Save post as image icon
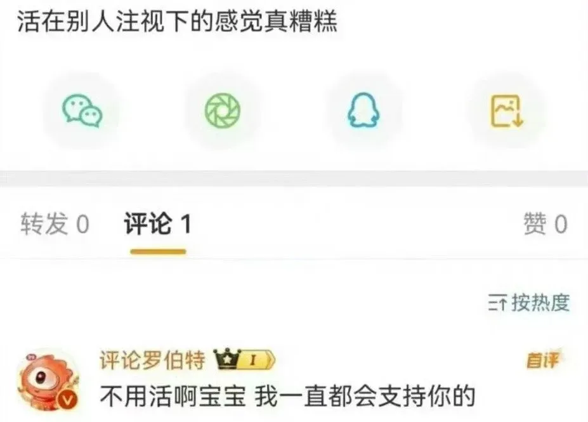 (506, 111)
